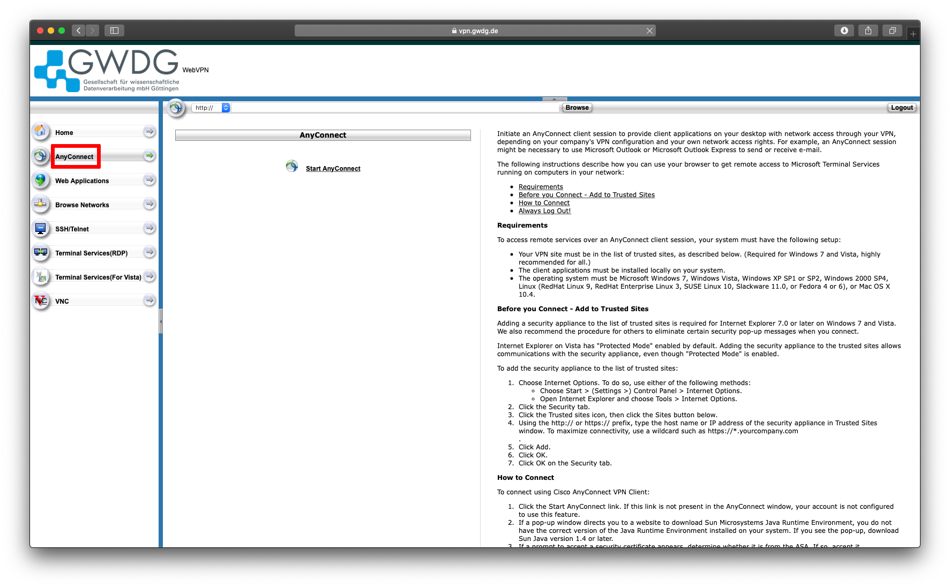Click the green arrow next to AnyConnect
The width and height of the screenshot is (950, 587).
(x=149, y=155)
